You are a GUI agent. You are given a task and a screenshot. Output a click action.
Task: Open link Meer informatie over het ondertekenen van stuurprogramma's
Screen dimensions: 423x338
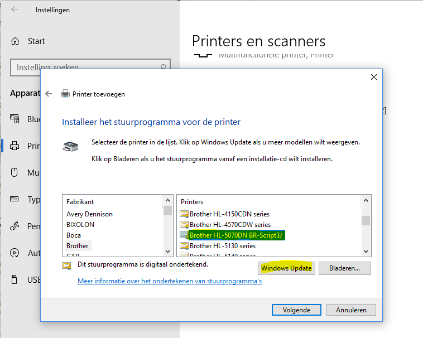170,281
